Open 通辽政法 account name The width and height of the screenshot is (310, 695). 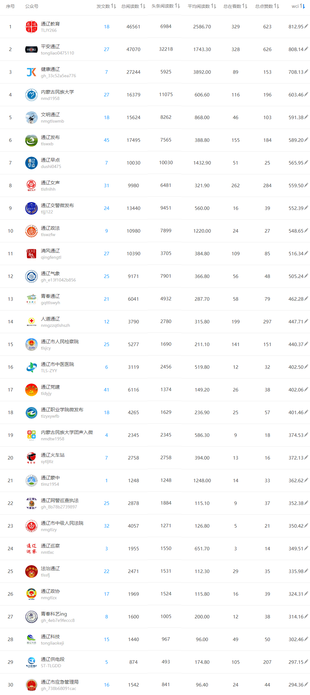pyautogui.click(x=50, y=228)
